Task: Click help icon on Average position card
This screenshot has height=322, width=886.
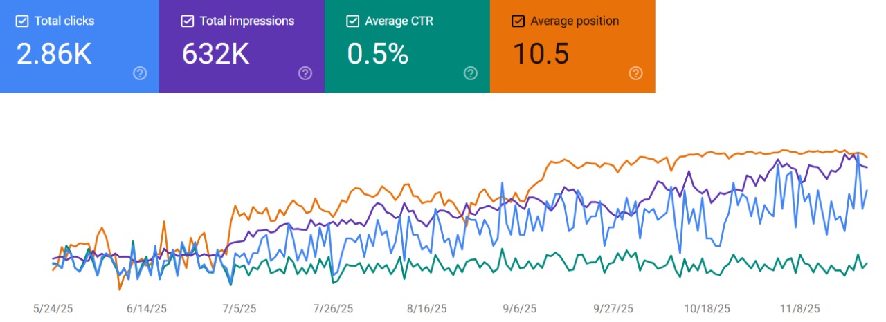Action: (636, 73)
